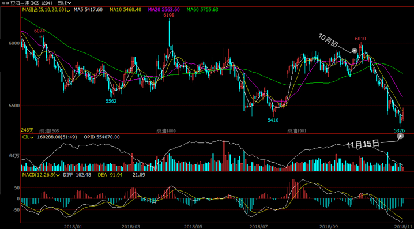This screenshot has width=414, height=229.
Task: Click the OPID 554070.00 open interest label
Action: [101, 137]
